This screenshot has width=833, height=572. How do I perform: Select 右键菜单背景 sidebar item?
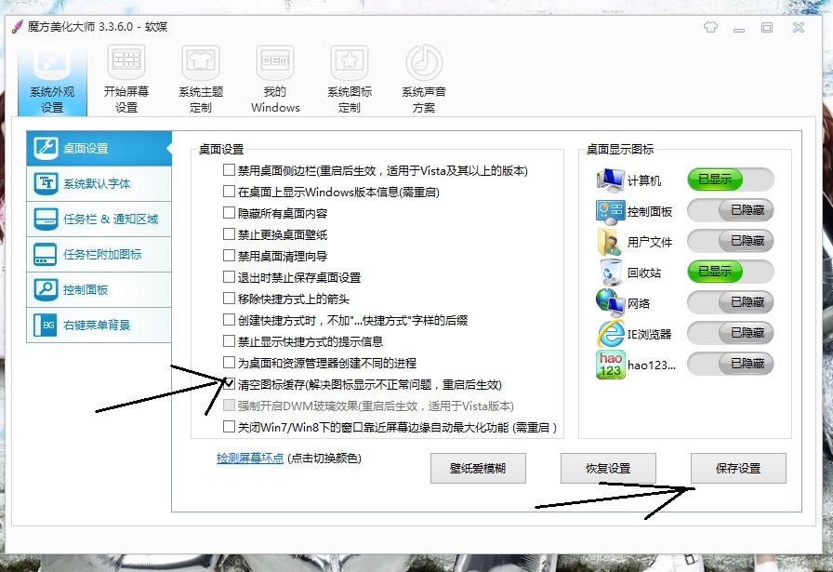pos(99,325)
